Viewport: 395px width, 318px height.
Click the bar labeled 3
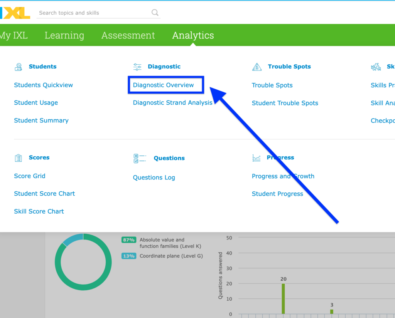332,312
